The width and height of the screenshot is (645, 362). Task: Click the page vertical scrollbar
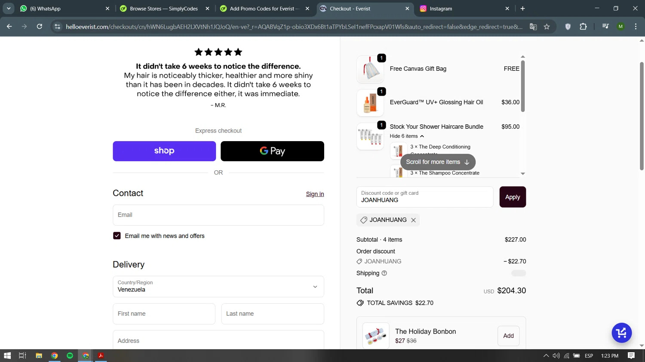click(x=642, y=116)
